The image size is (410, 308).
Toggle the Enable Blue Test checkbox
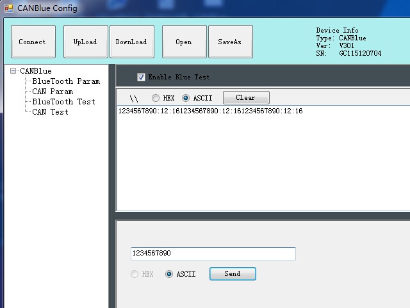pos(142,77)
